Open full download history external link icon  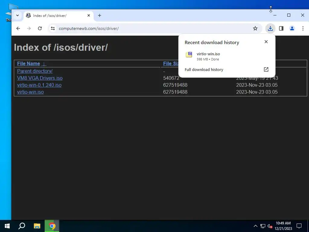pos(266,69)
